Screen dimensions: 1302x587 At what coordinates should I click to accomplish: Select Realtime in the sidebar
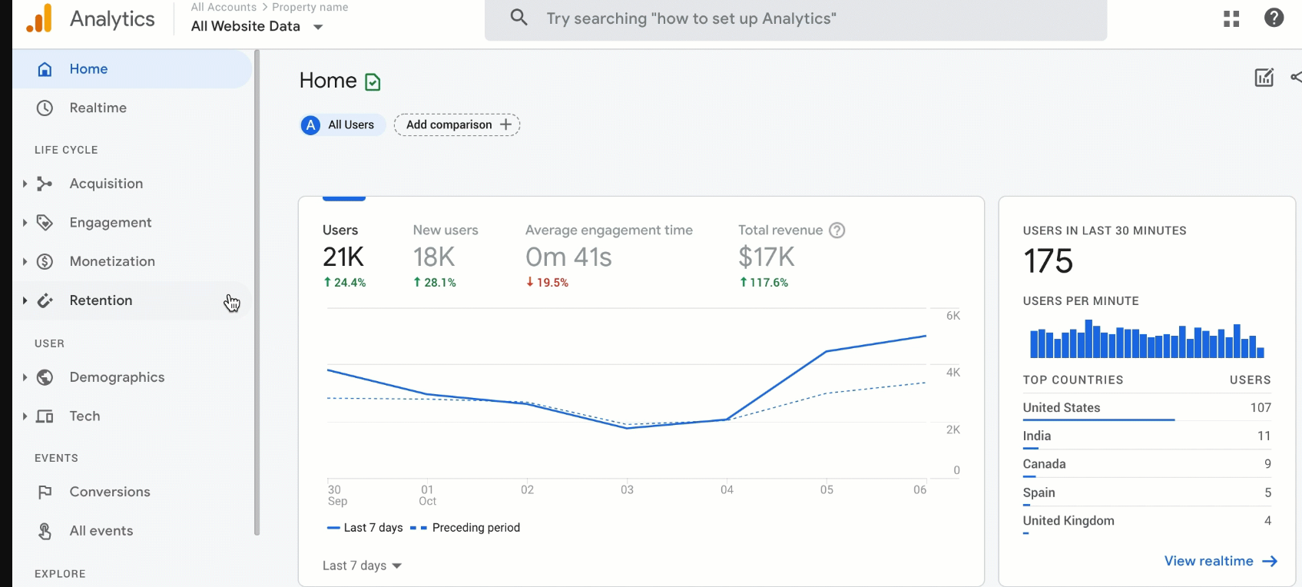click(x=132, y=108)
